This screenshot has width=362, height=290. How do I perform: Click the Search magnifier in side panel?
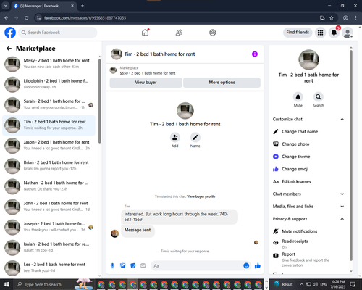pos(319,97)
